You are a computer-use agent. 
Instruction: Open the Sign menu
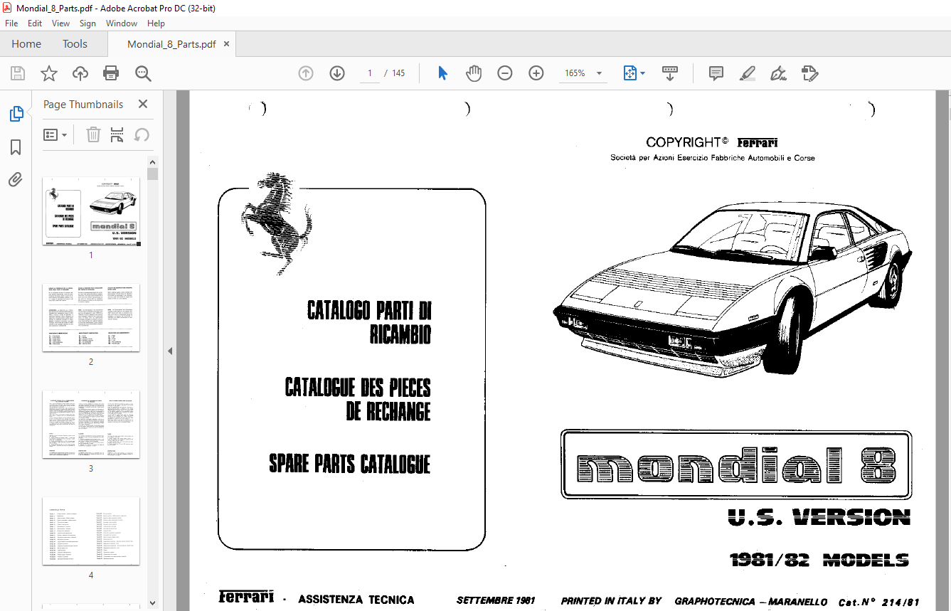click(x=87, y=23)
